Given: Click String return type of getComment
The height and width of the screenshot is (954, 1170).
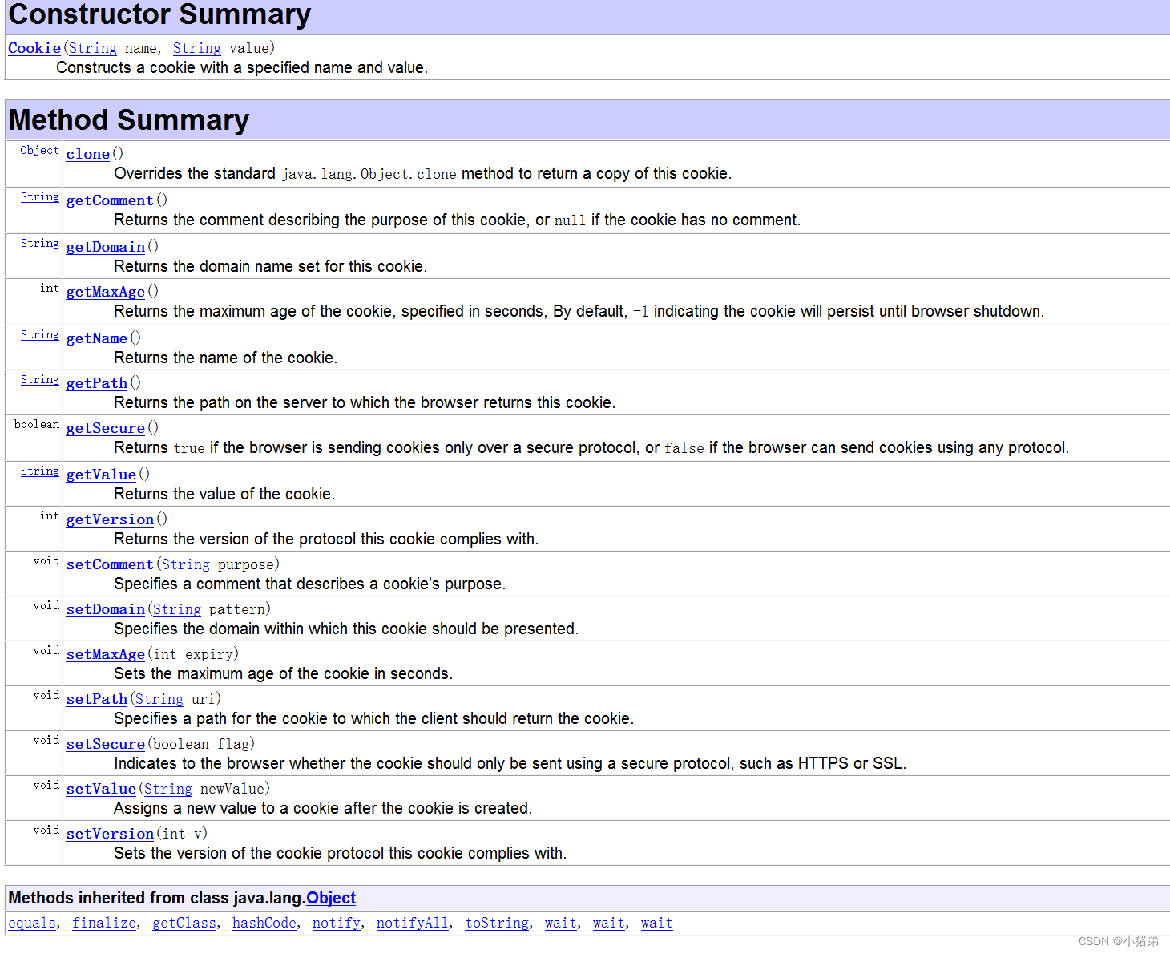Looking at the screenshot, I should tap(40, 197).
